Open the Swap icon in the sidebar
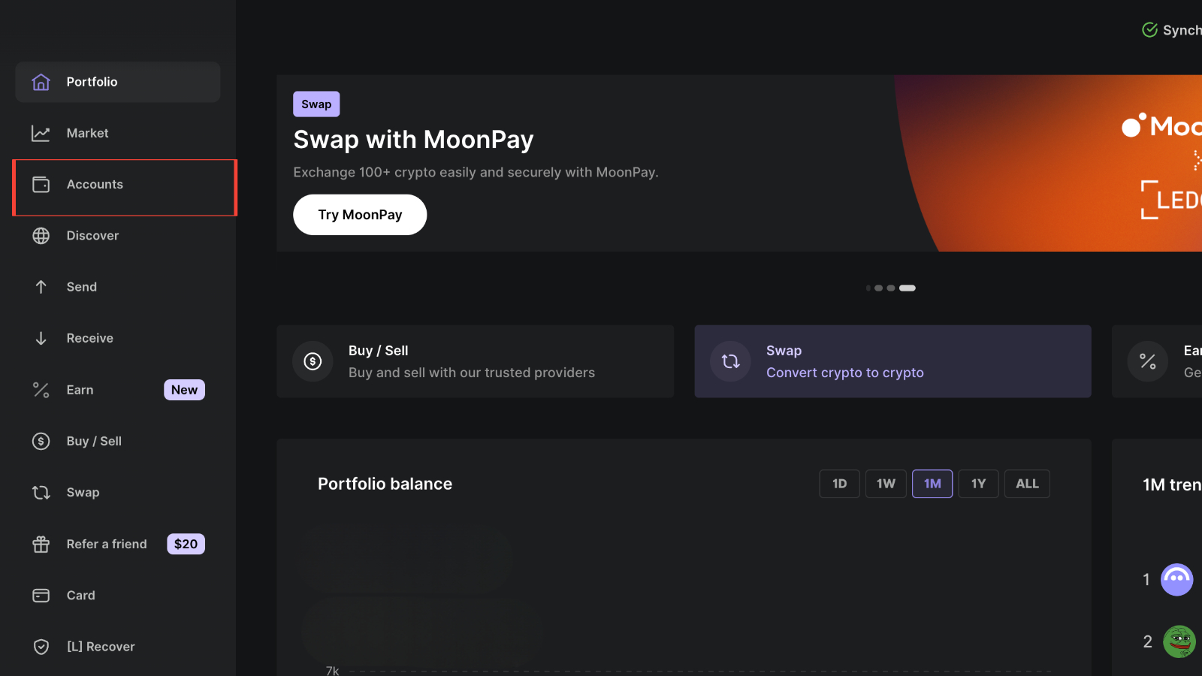Image resolution: width=1202 pixels, height=676 pixels. tap(41, 492)
